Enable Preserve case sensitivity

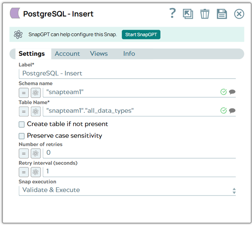point(21,136)
